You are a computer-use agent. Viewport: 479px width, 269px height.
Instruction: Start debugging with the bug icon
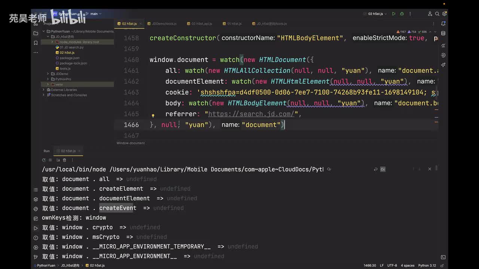click(402, 14)
